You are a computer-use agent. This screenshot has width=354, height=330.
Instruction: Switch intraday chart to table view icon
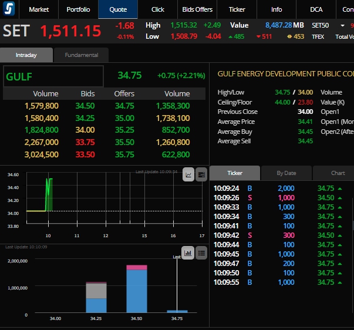[x=201, y=174]
